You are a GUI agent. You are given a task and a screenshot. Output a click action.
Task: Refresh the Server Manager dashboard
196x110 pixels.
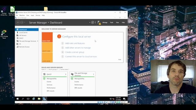point(92,22)
